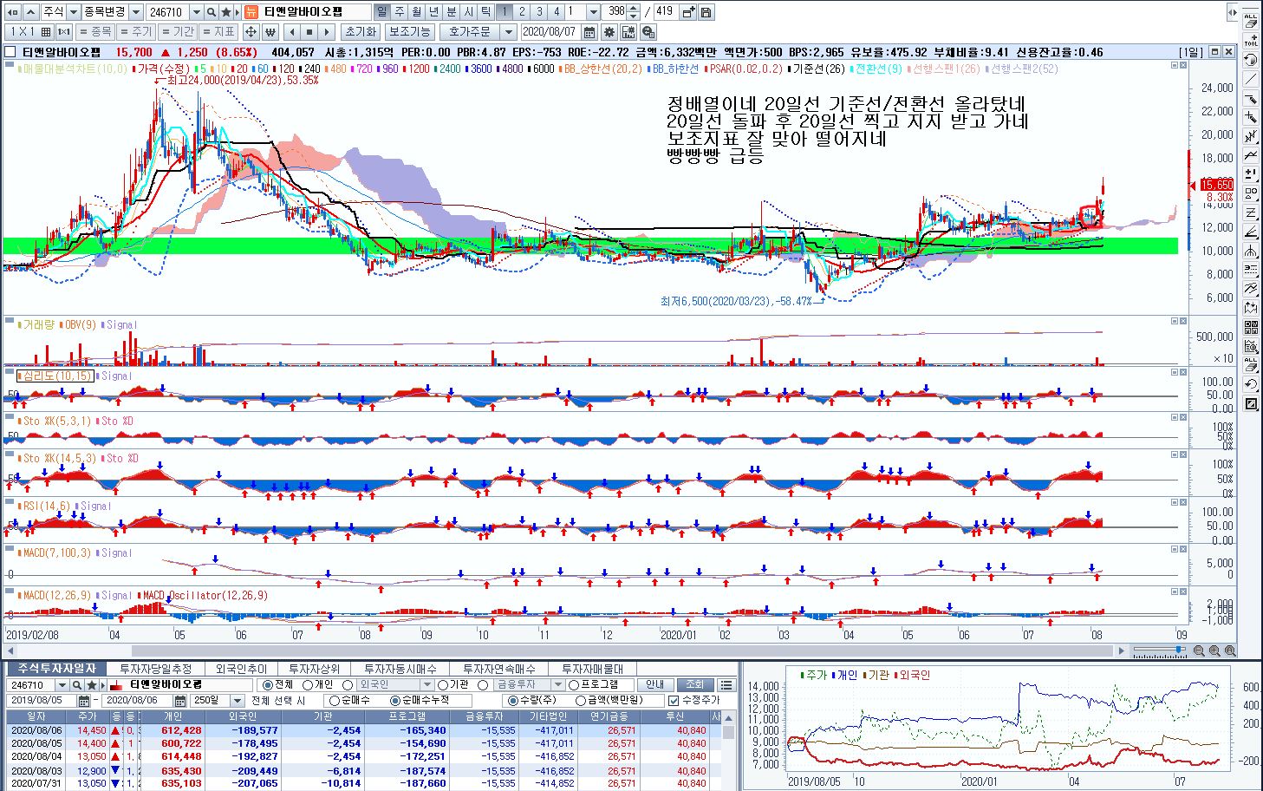The width and height of the screenshot is (1263, 791).
Task: Switch to the 외국인추이 tab
Action: [x=241, y=669]
